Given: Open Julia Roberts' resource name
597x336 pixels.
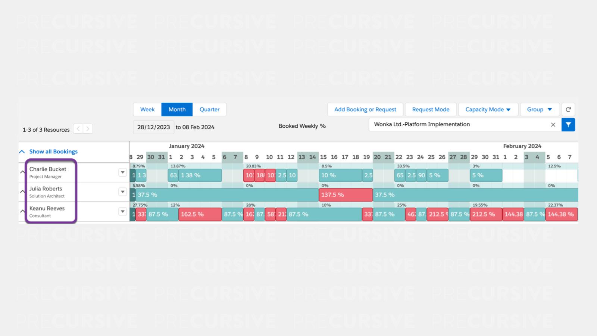Looking at the screenshot, I should coord(46,189).
